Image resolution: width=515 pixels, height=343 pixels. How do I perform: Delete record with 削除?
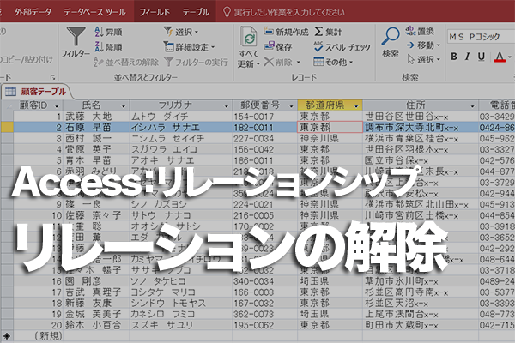278,62
